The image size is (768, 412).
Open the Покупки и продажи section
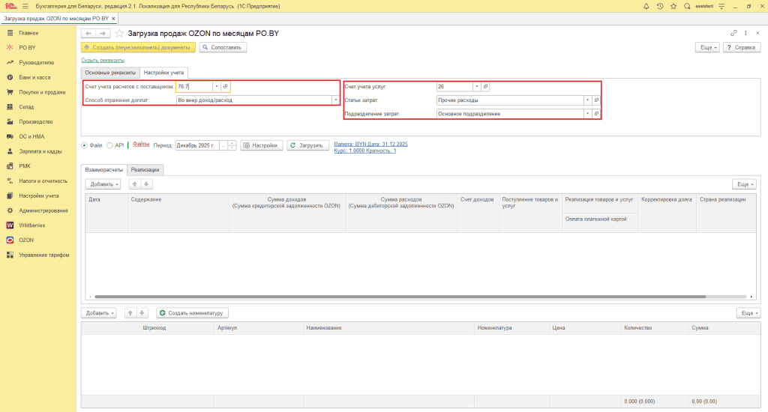[42, 92]
